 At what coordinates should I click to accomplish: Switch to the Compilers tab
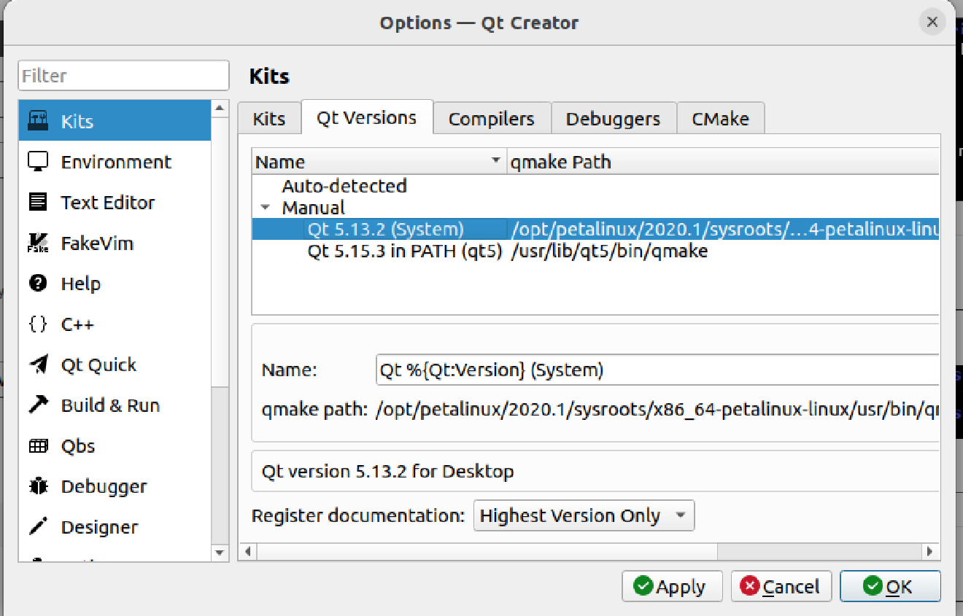(x=491, y=119)
